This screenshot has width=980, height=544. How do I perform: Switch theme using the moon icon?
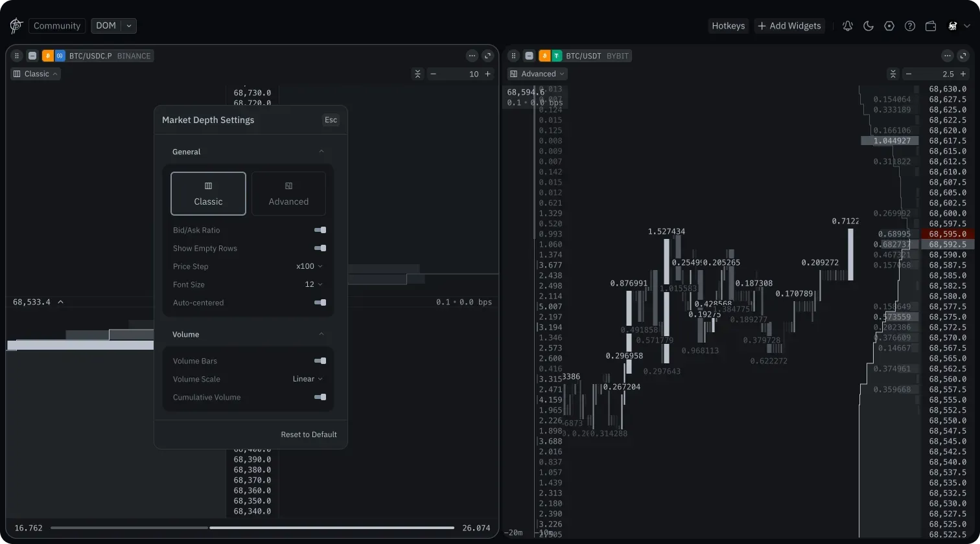(x=869, y=26)
